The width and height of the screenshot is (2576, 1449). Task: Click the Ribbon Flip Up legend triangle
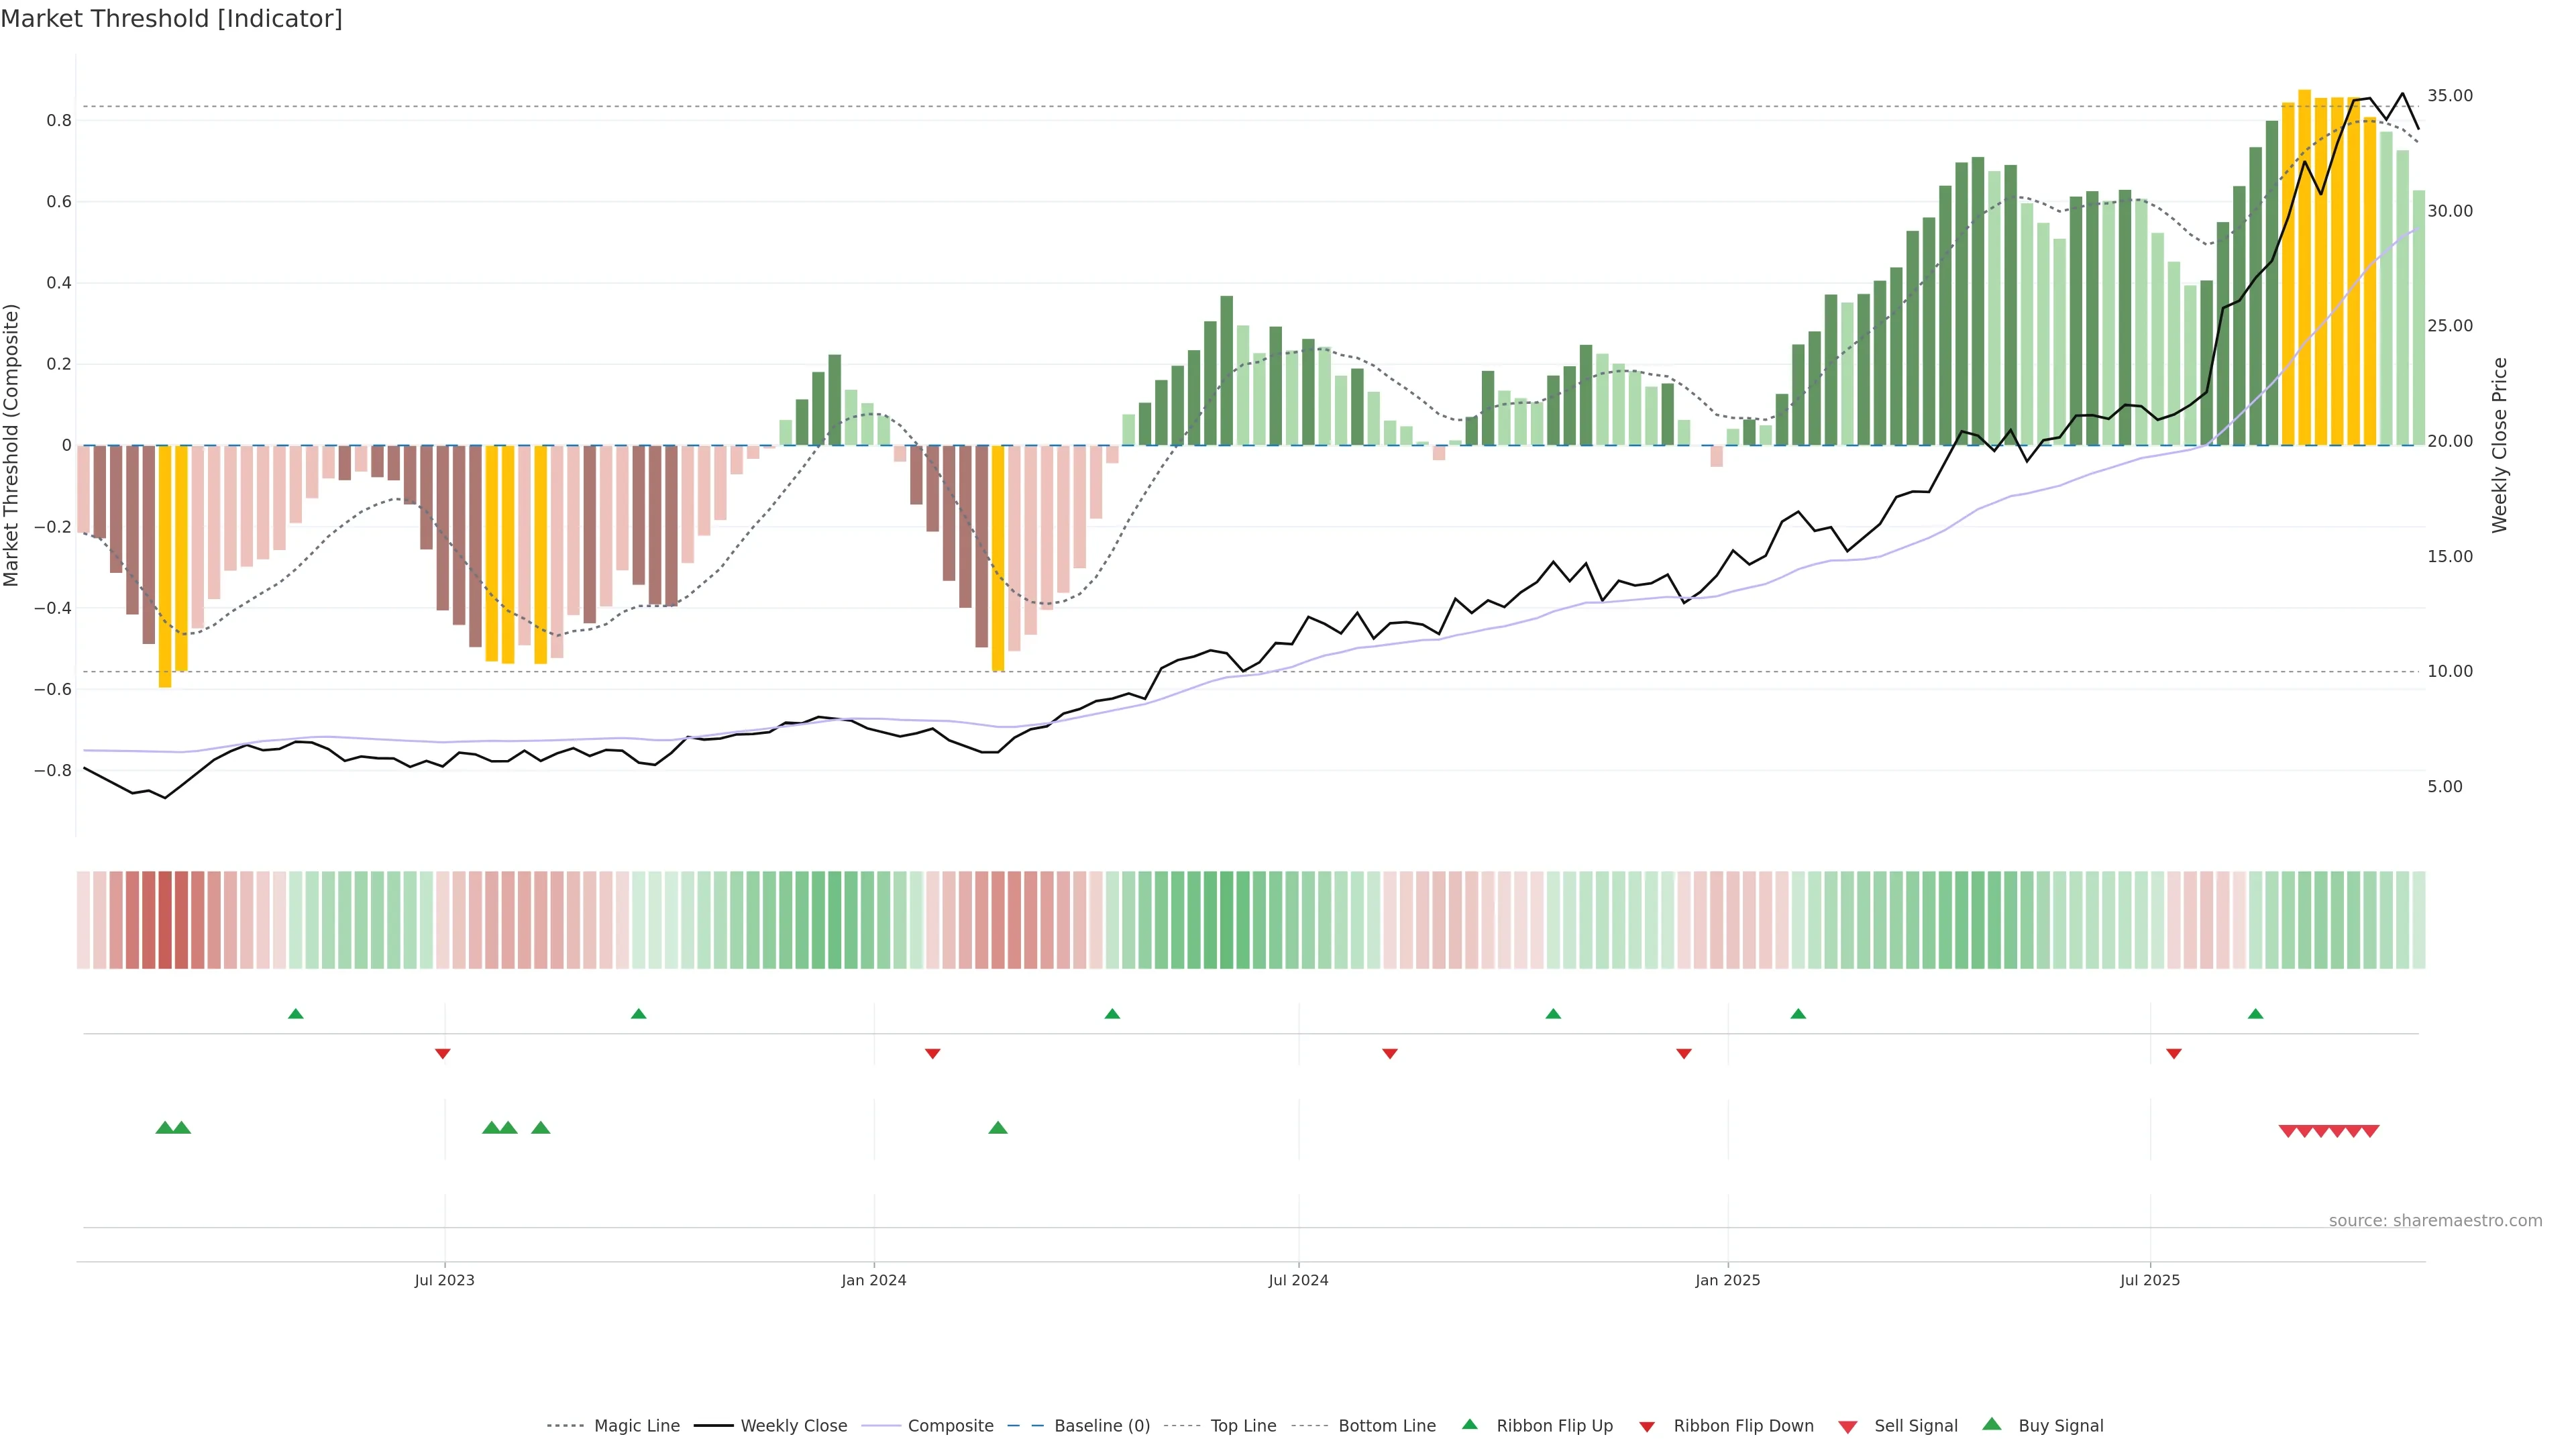(1469, 1424)
